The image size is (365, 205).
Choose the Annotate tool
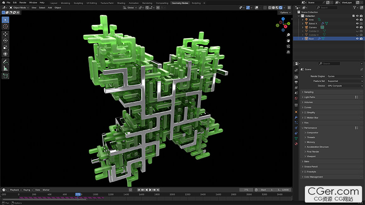tap(5, 61)
